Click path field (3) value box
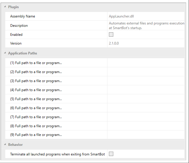189x163 pixels. [146, 81]
